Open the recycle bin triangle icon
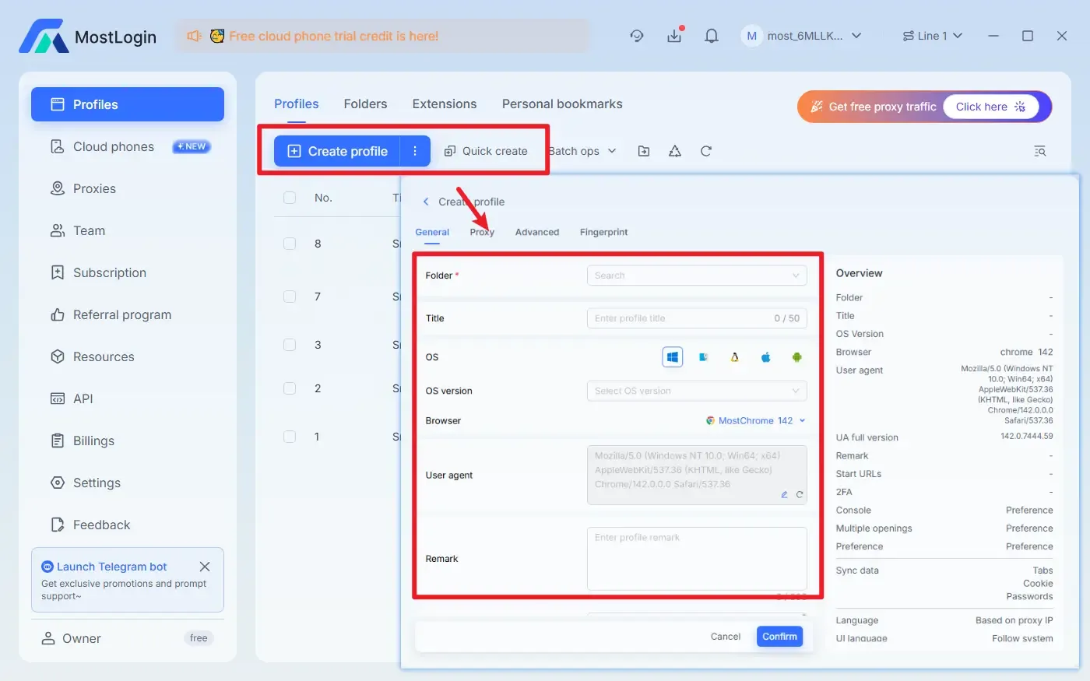Viewport: 1090px width, 681px height. coord(674,150)
